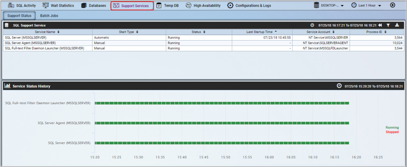Go to High Availability tab
The height and width of the screenshot is (167, 407).
[x=203, y=6]
